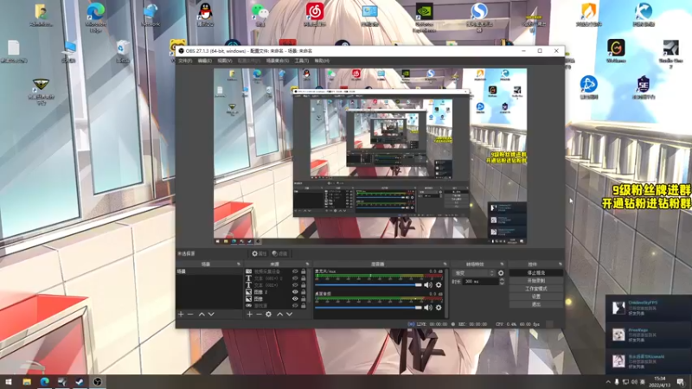This screenshot has width=692, height=389.
Task: Select the 图像 2 source row
Action: 275,292
